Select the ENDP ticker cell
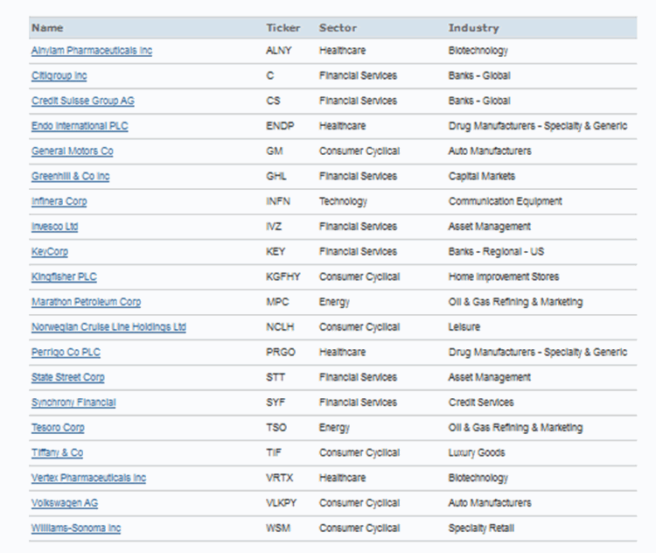 [280, 126]
